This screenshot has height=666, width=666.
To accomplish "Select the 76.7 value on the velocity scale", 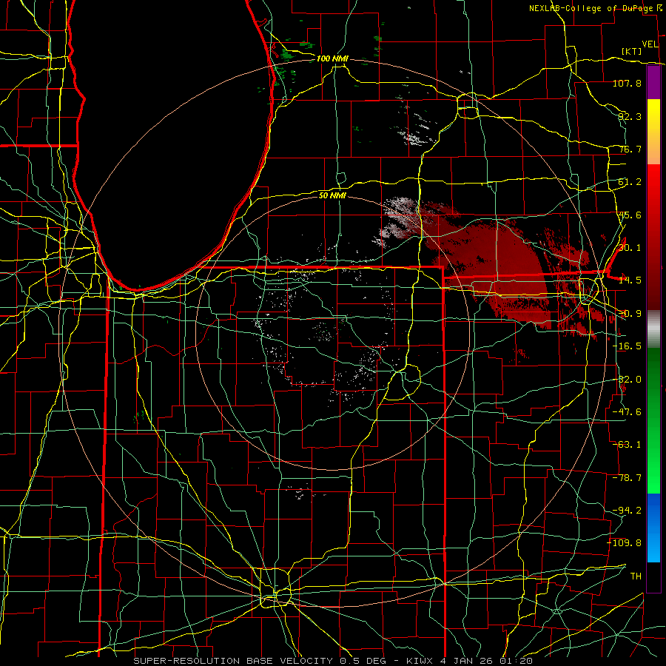I will [x=630, y=149].
